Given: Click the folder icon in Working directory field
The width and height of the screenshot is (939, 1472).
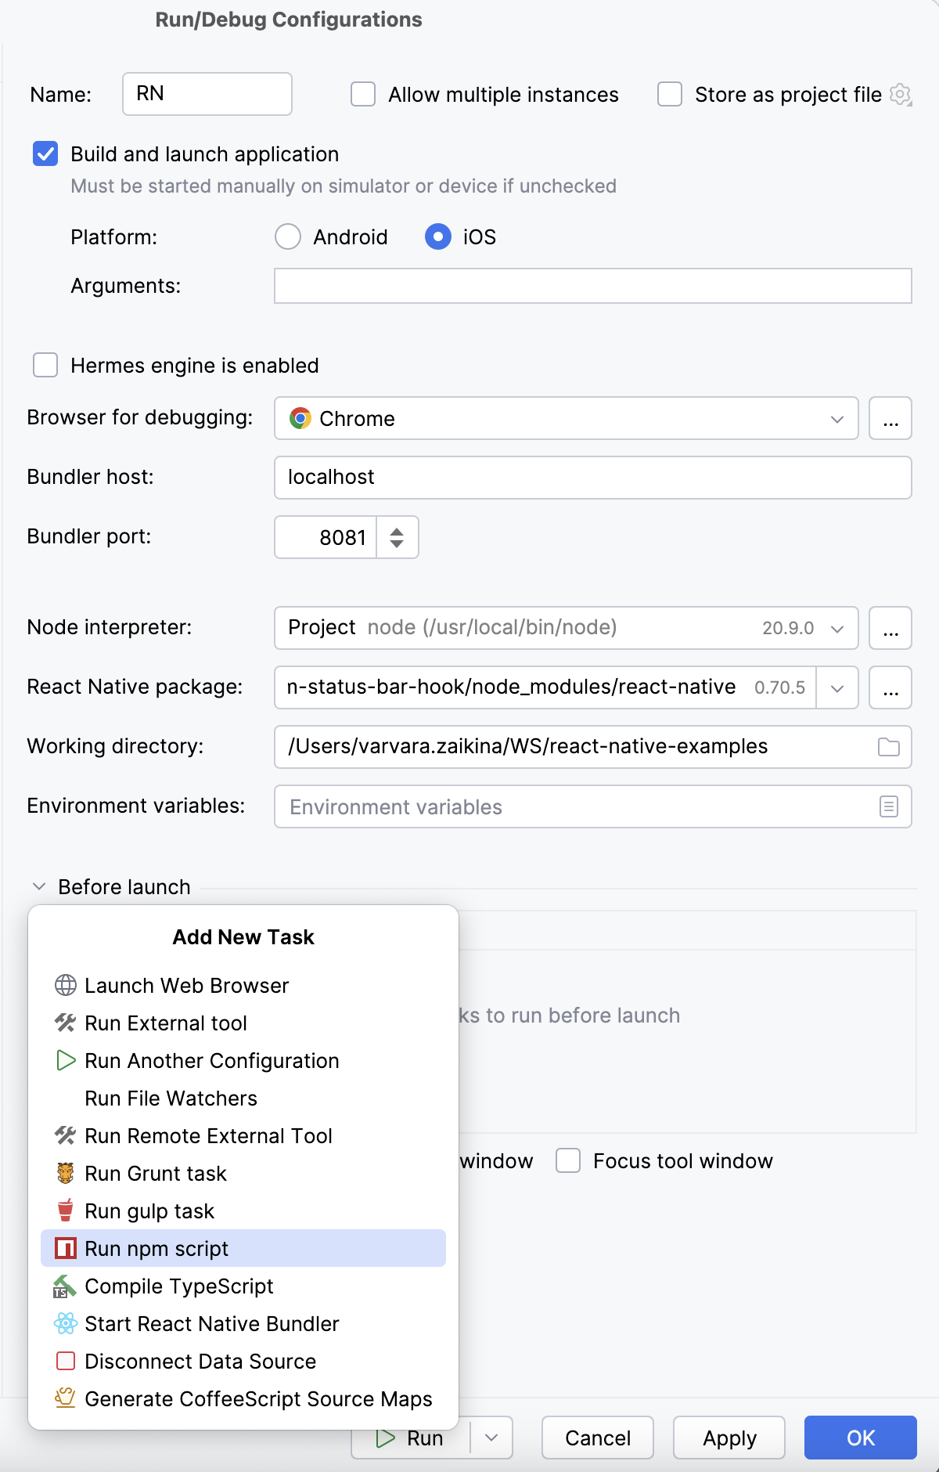Looking at the screenshot, I should pos(888,747).
